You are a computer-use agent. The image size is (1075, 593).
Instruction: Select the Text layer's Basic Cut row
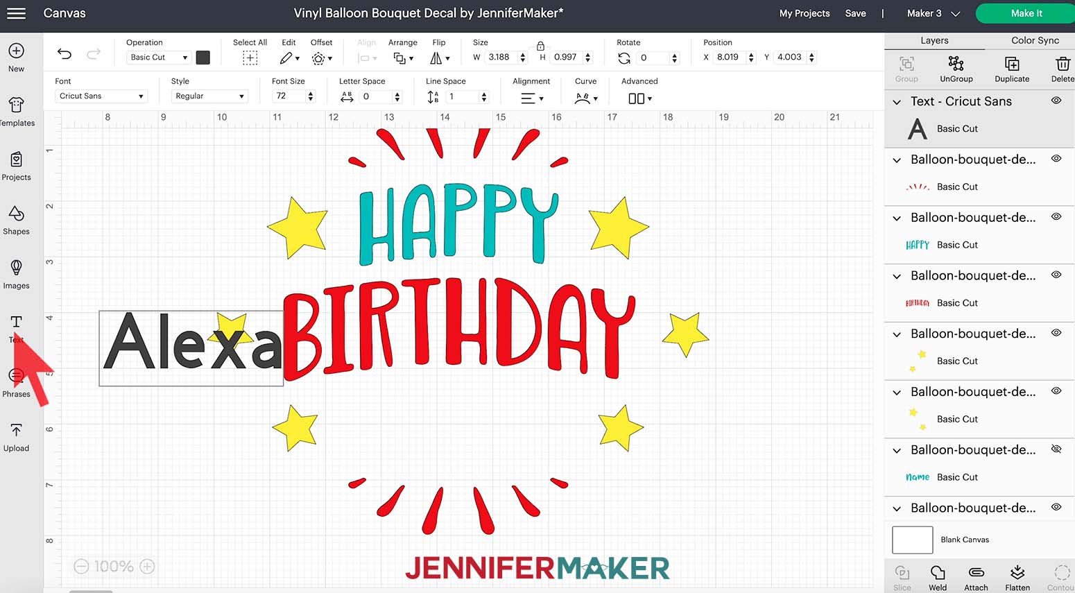click(x=979, y=129)
